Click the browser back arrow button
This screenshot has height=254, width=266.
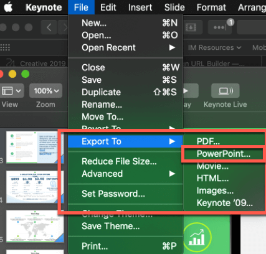(49, 27)
